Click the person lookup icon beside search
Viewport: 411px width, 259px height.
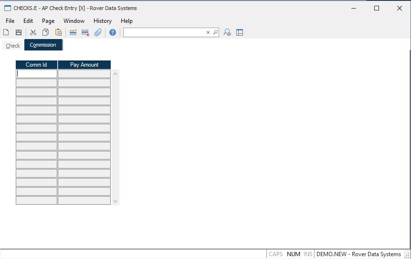tap(227, 32)
